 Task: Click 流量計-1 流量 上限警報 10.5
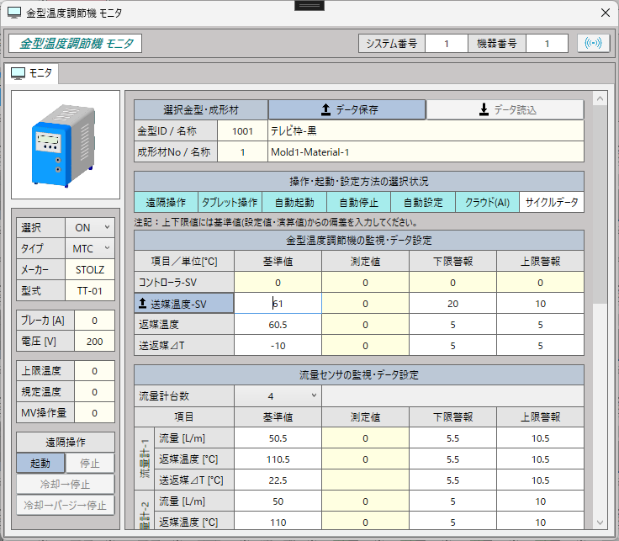point(540,438)
